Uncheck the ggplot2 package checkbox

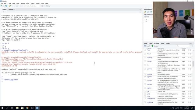pyautogui.click(x=145, y=77)
